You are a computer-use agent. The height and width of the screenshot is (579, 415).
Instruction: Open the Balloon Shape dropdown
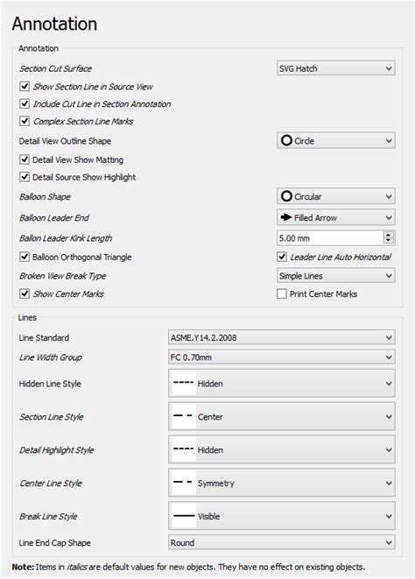335,196
